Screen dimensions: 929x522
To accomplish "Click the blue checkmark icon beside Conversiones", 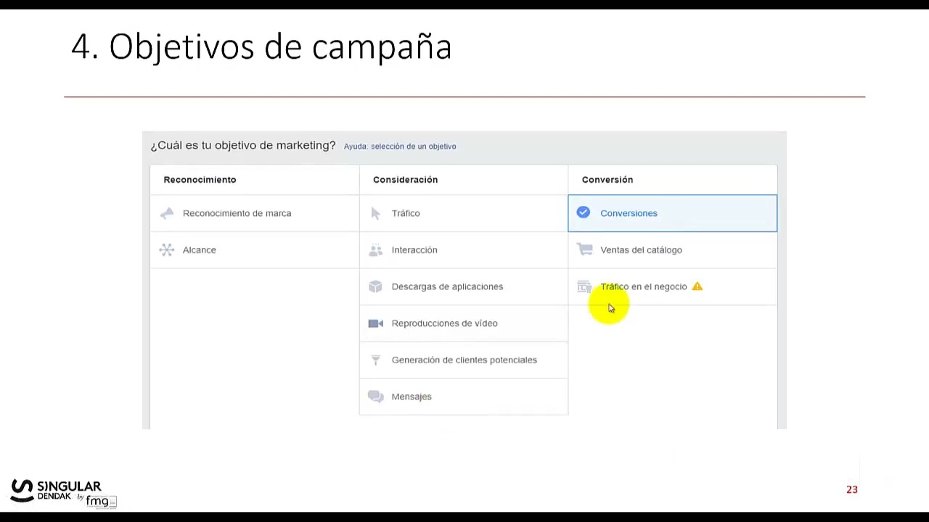I will coord(584,212).
